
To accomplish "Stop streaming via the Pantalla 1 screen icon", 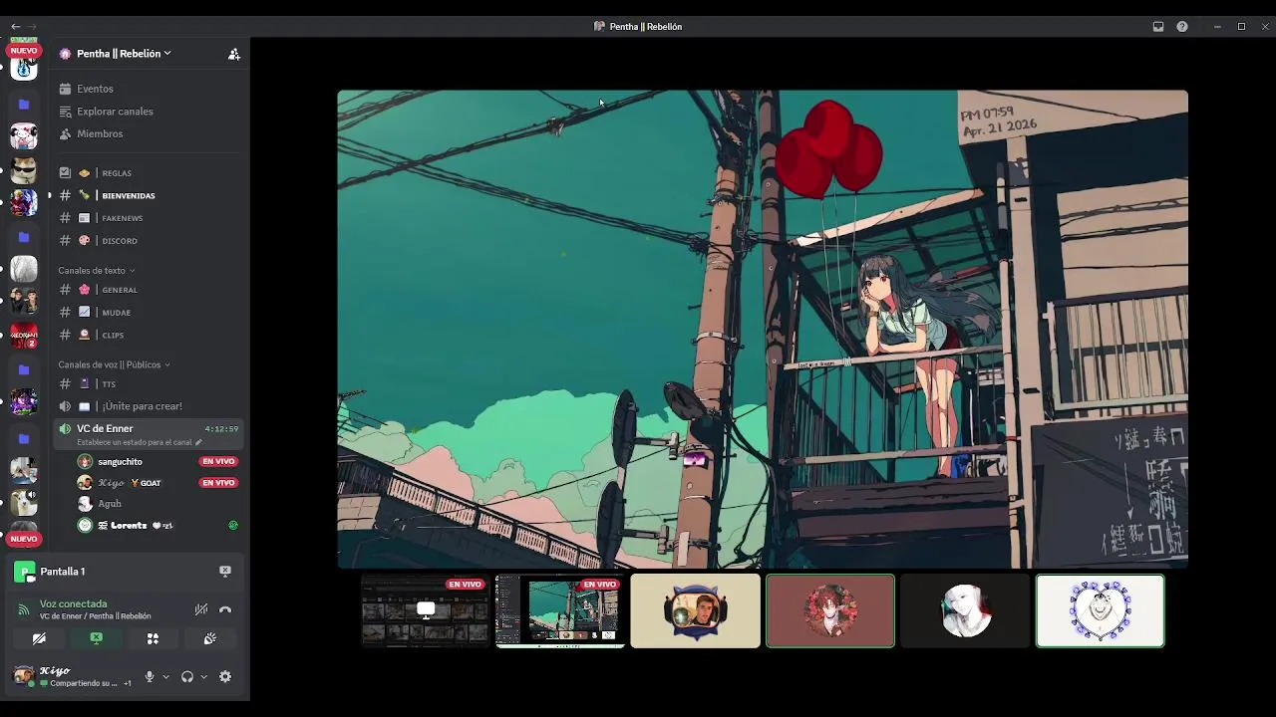I will coord(225,571).
